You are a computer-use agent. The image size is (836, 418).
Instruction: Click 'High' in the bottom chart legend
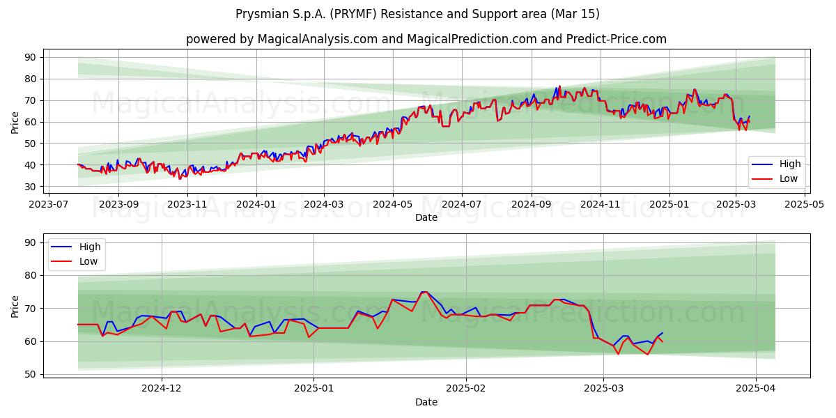(90, 247)
